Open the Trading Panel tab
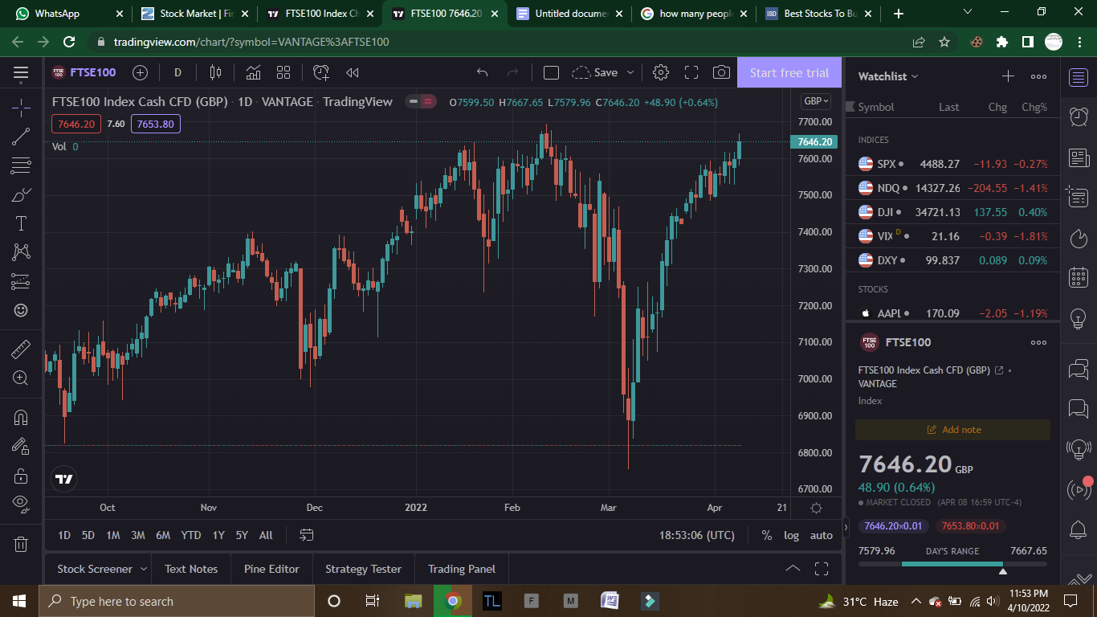The height and width of the screenshot is (617, 1097). (x=462, y=569)
